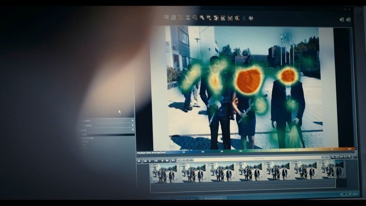Viewport: 366px width, 206px height.
Task: Jump to the end of the video
Action: (x=167, y=161)
